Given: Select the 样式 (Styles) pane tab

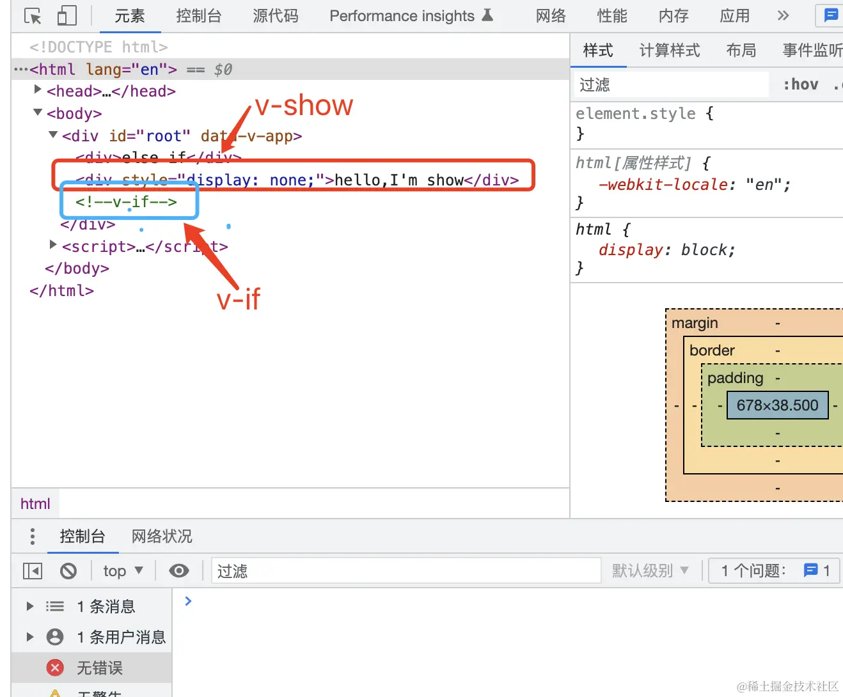Looking at the screenshot, I should [598, 51].
